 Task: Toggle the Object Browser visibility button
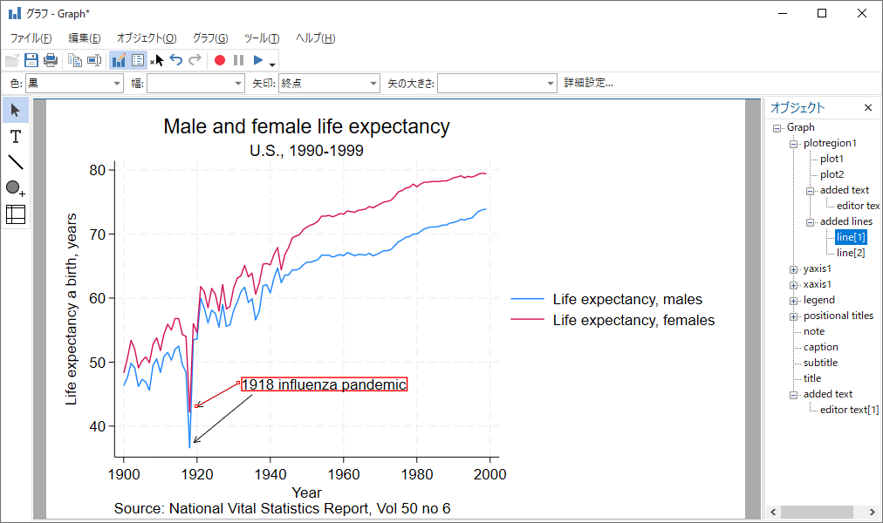tap(138, 60)
